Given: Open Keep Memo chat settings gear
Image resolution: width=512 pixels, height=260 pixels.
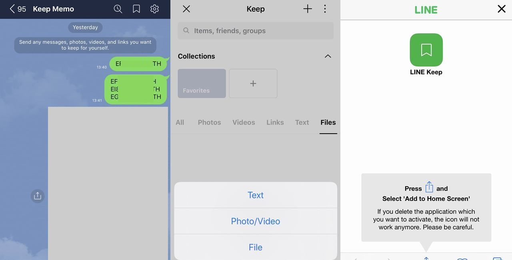Looking at the screenshot, I should (154, 8).
